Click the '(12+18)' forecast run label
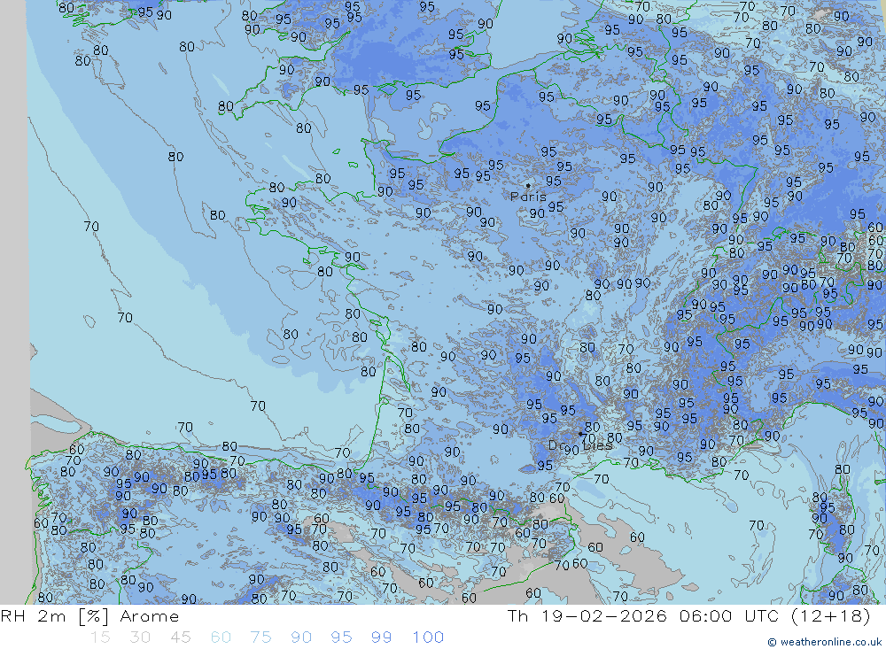This screenshot has width=886, height=649. (x=831, y=616)
